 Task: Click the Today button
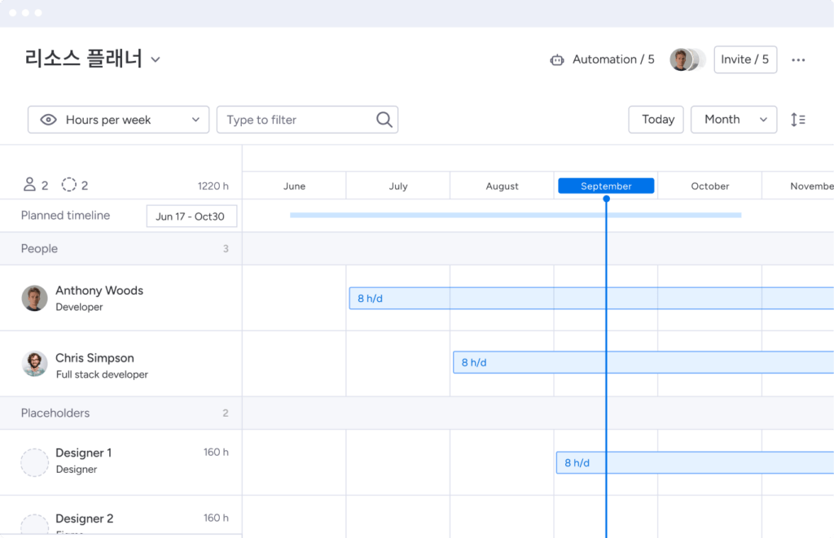point(656,120)
